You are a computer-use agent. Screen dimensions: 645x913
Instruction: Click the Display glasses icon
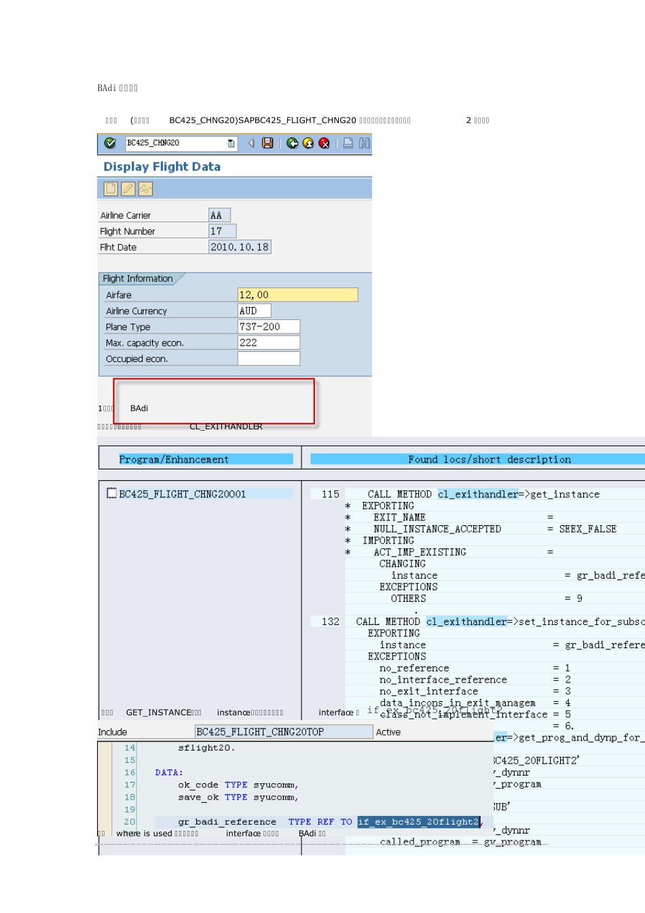click(x=145, y=189)
